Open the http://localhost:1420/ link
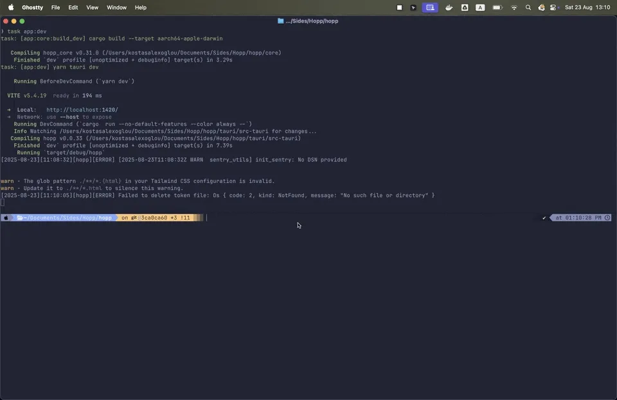617x400 pixels. [82, 109]
